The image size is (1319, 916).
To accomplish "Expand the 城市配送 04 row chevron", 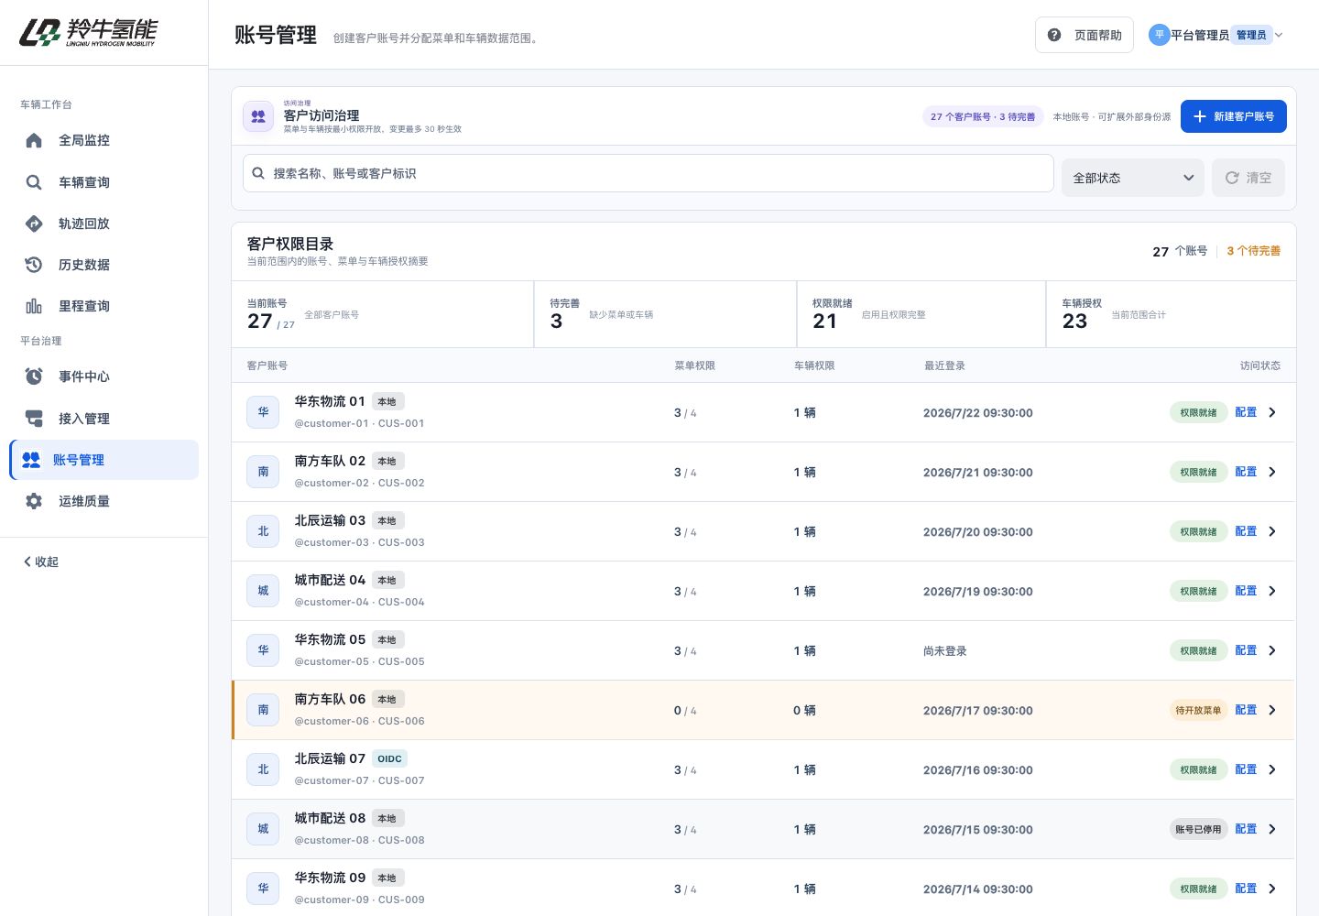I will (x=1272, y=591).
